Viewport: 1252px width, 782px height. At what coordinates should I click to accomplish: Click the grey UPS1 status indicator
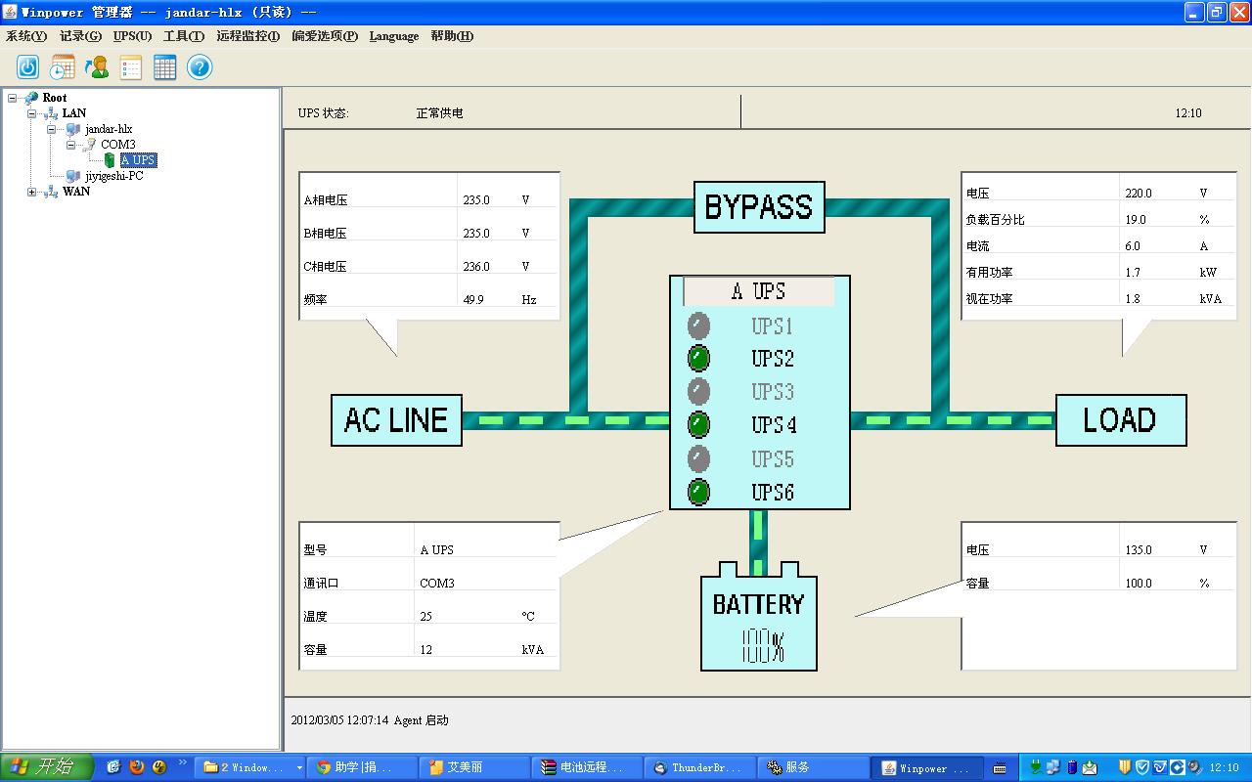[x=698, y=326]
